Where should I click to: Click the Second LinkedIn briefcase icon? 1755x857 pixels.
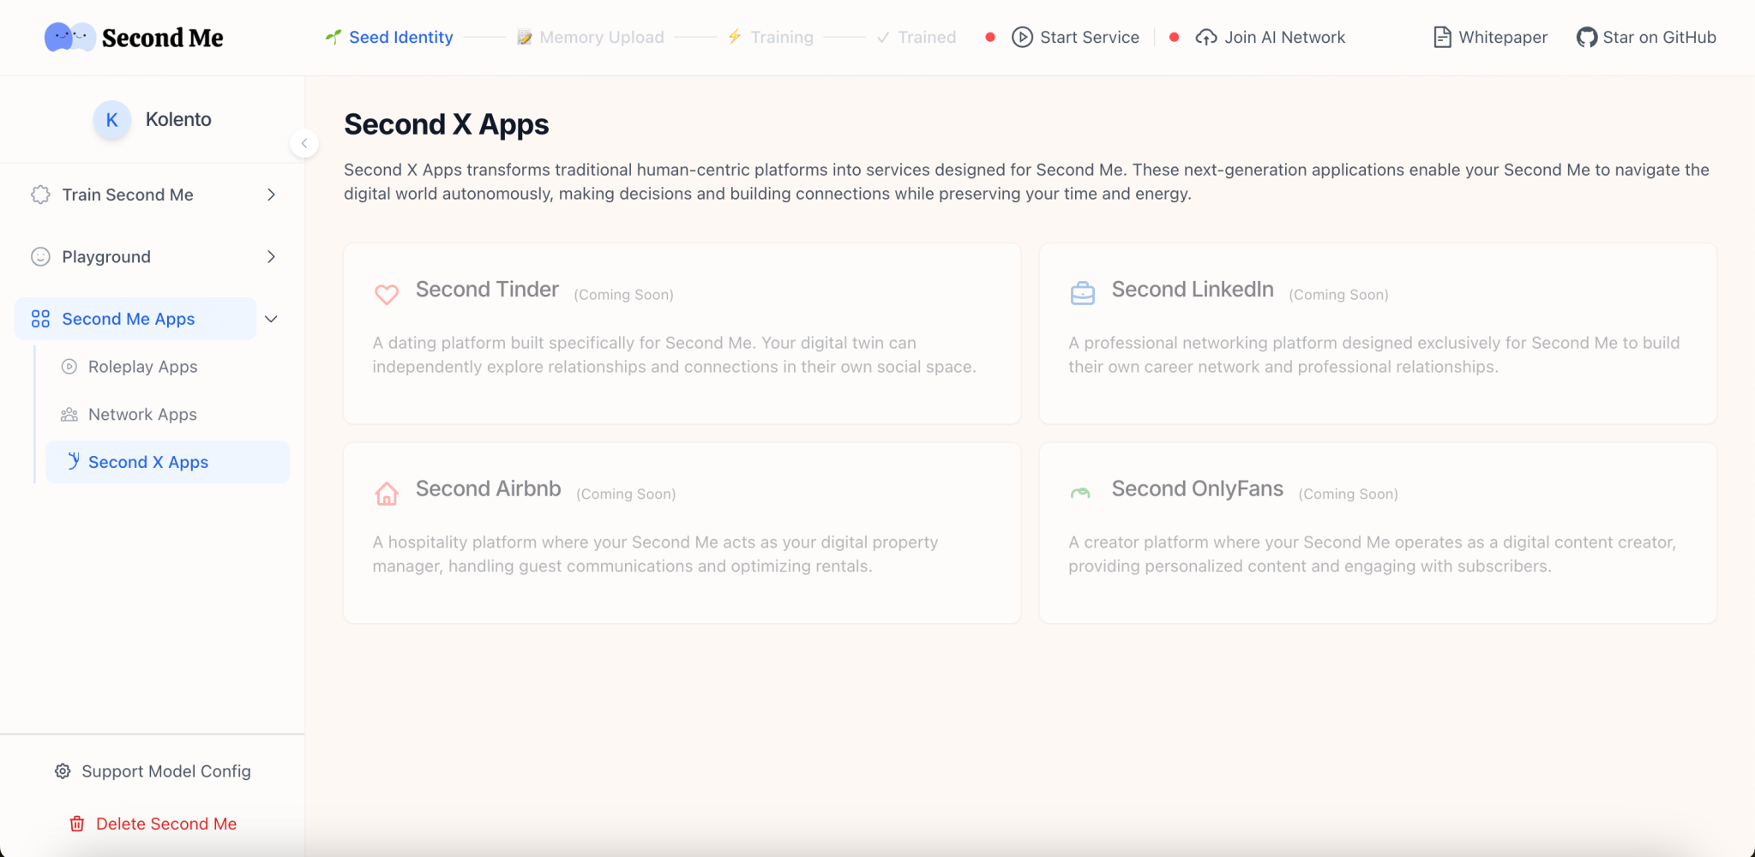point(1083,292)
